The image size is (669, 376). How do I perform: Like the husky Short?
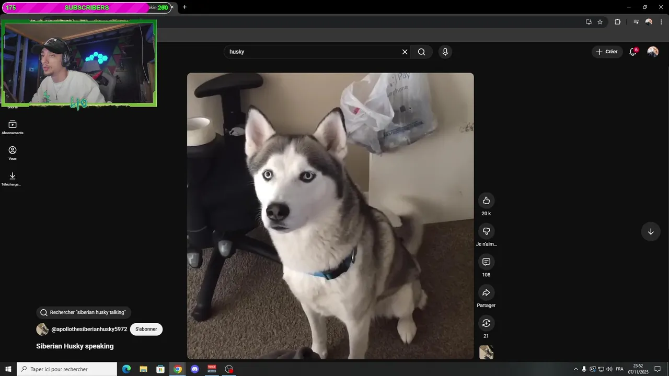tap(486, 201)
